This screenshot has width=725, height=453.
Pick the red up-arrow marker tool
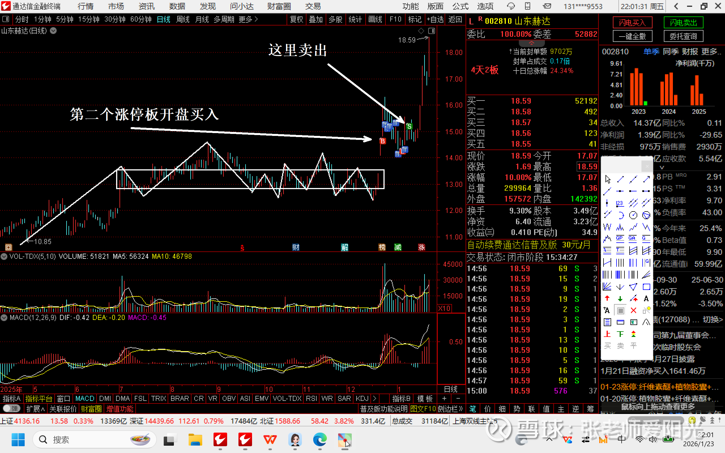pos(607,298)
